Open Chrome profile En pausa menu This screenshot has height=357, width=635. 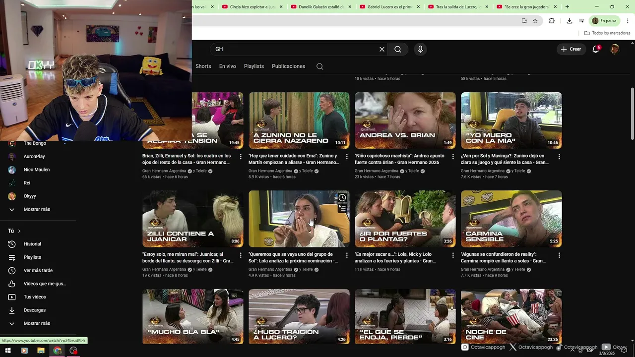click(604, 21)
